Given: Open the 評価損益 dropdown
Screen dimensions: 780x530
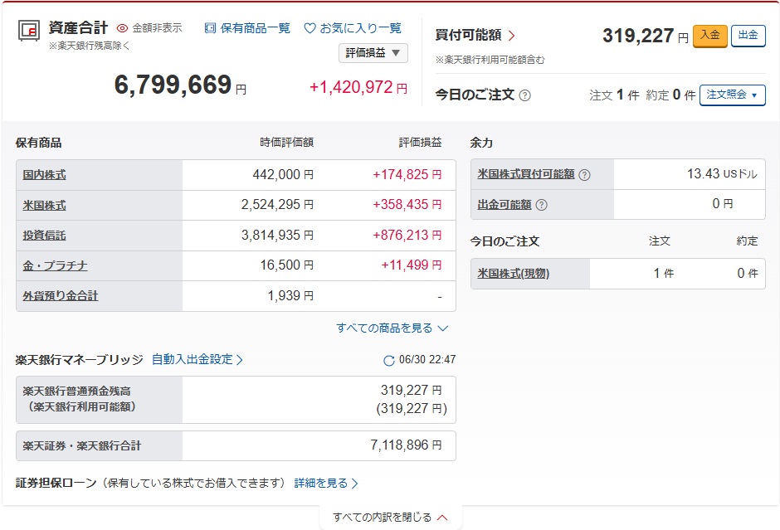Looking at the screenshot, I should tap(373, 53).
